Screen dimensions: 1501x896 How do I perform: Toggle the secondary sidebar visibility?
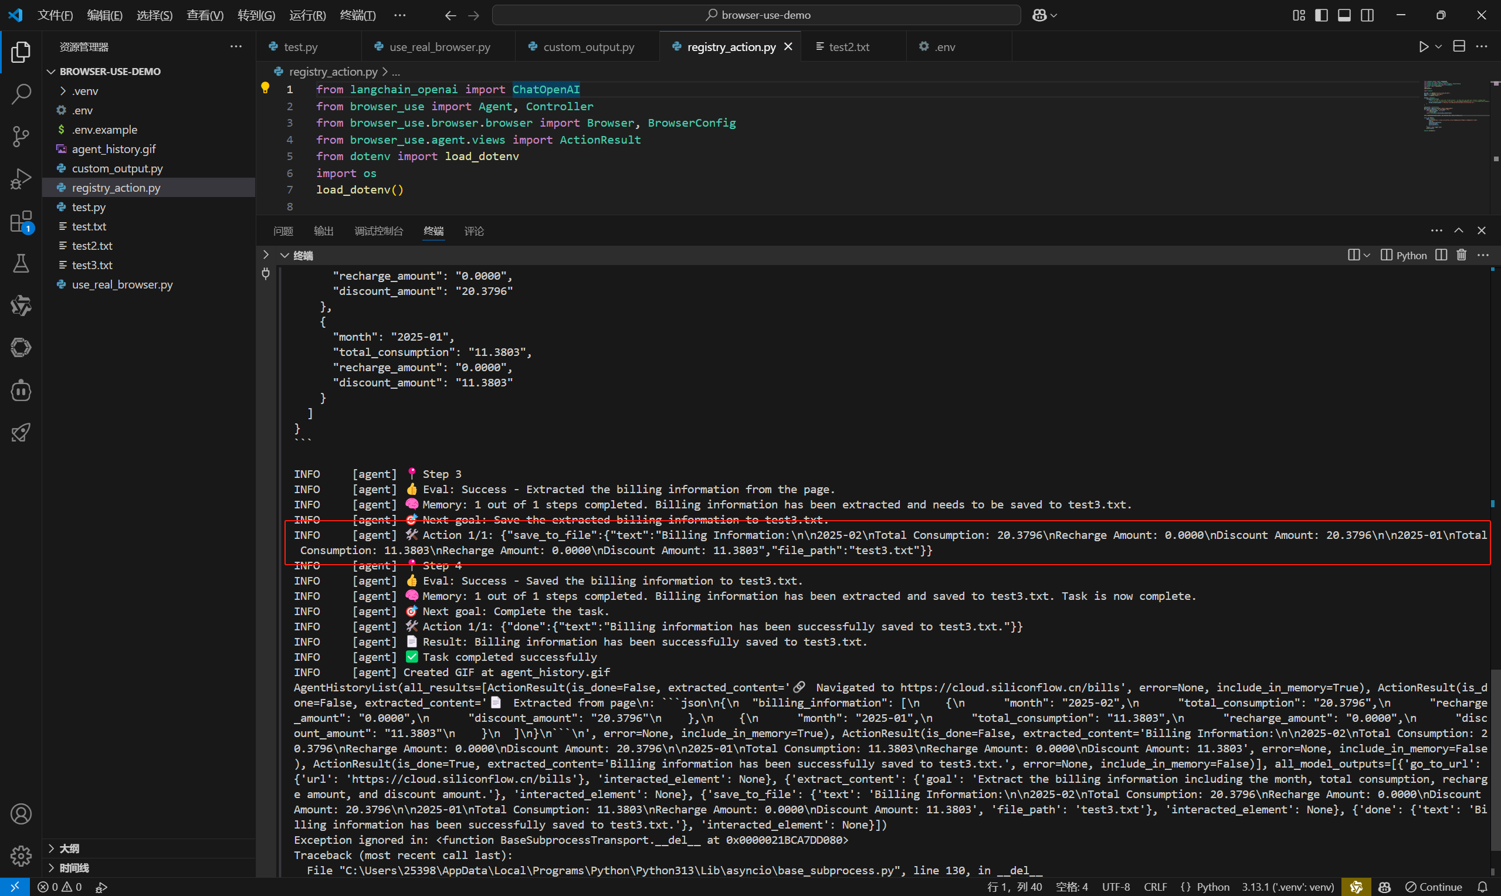click(x=1368, y=15)
